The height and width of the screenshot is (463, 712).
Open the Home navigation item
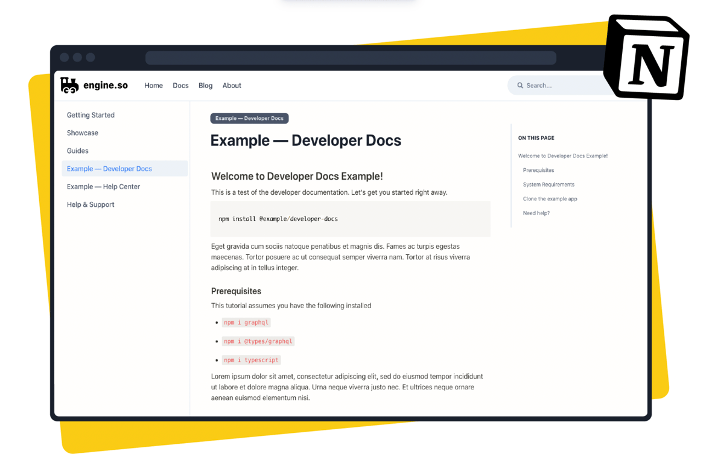153,86
